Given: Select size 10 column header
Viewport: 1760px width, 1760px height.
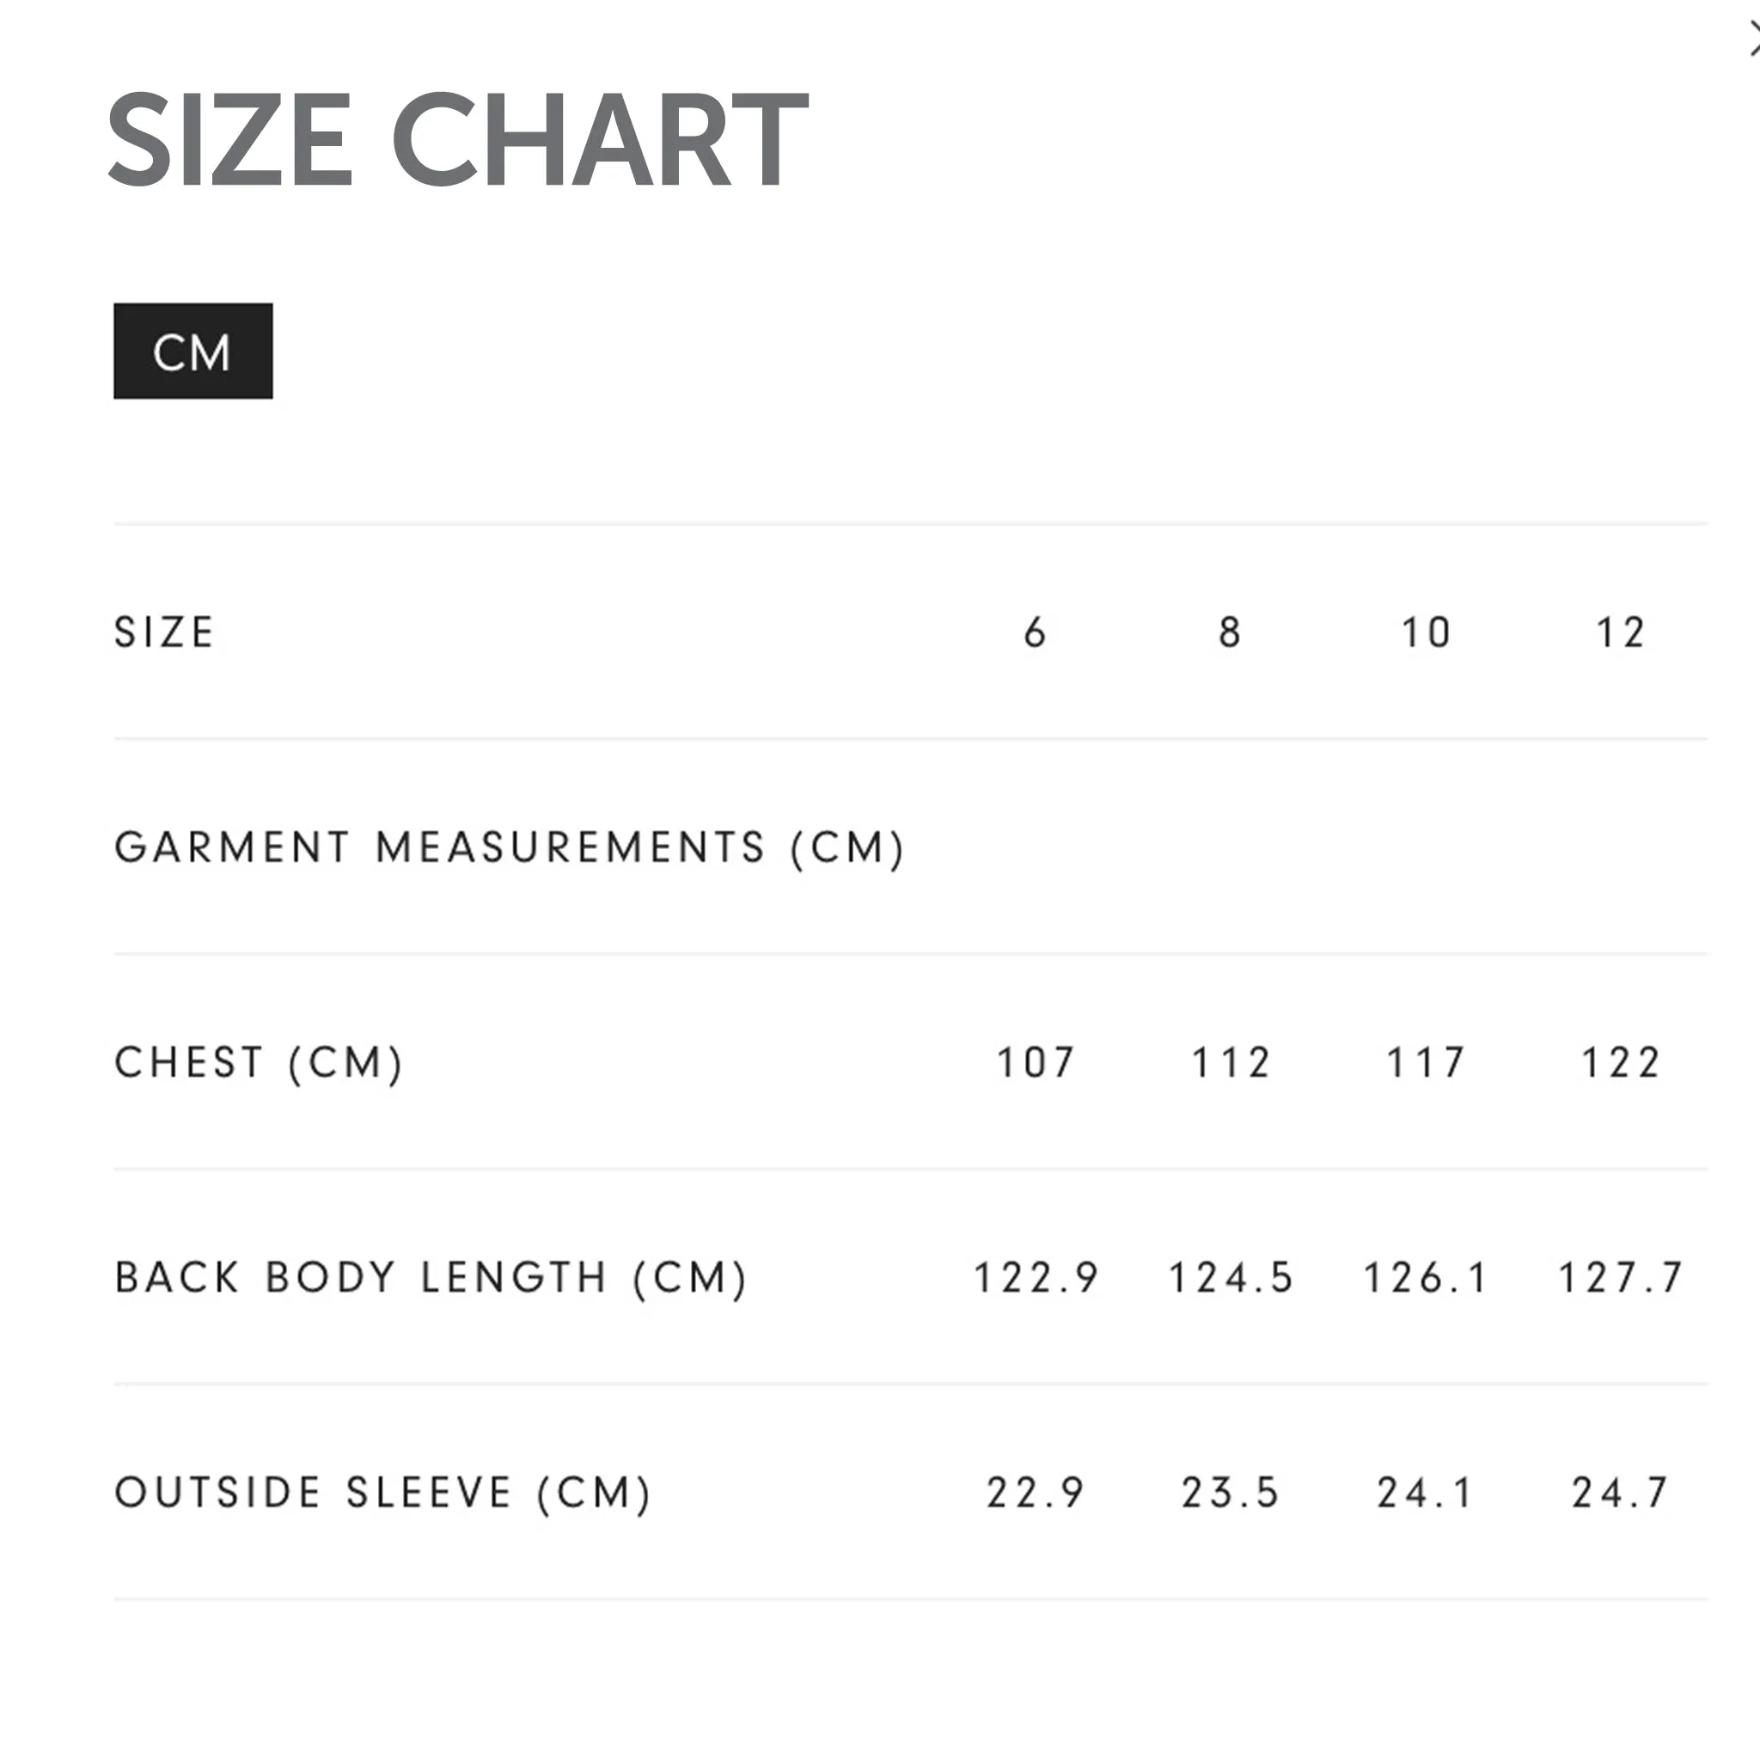Looking at the screenshot, I should [1426, 632].
